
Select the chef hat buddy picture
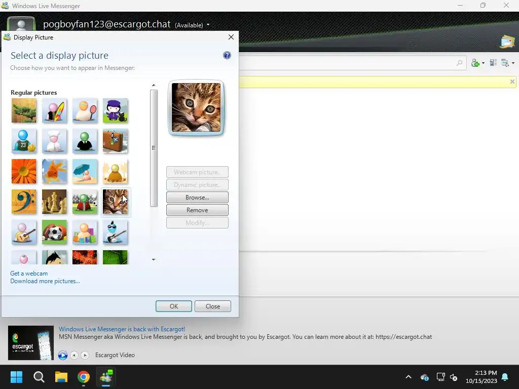54,141
